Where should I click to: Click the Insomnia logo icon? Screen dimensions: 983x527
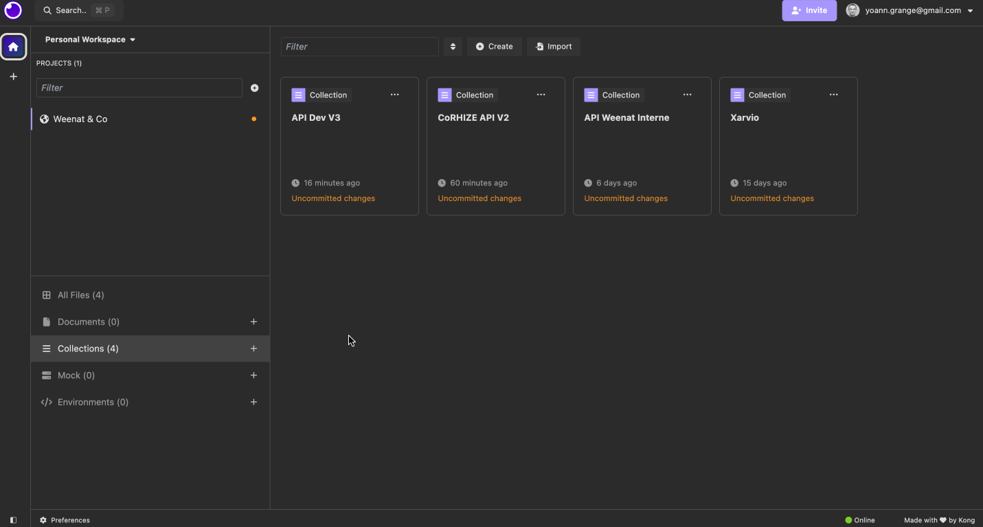point(13,10)
